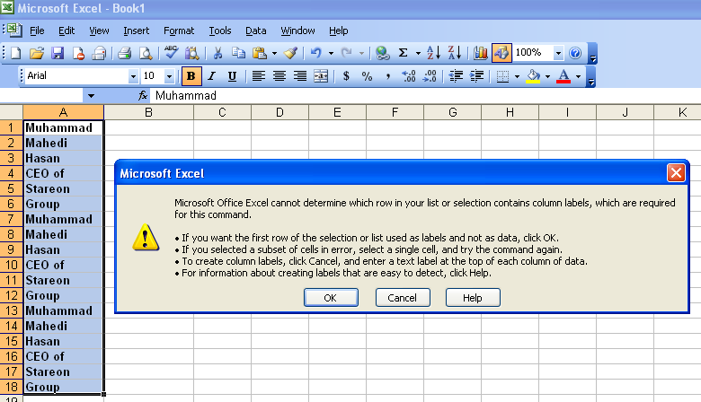Toggle Italic formatting

click(211, 76)
